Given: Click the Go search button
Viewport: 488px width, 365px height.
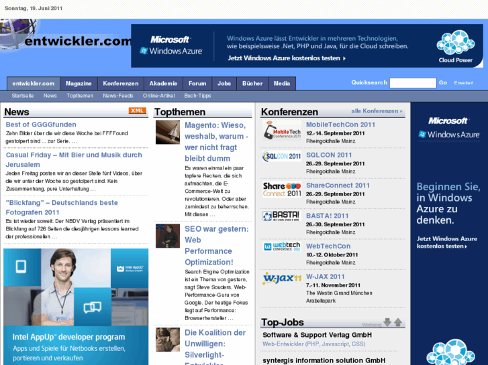Looking at the screenshot, I should pos(443,82).
